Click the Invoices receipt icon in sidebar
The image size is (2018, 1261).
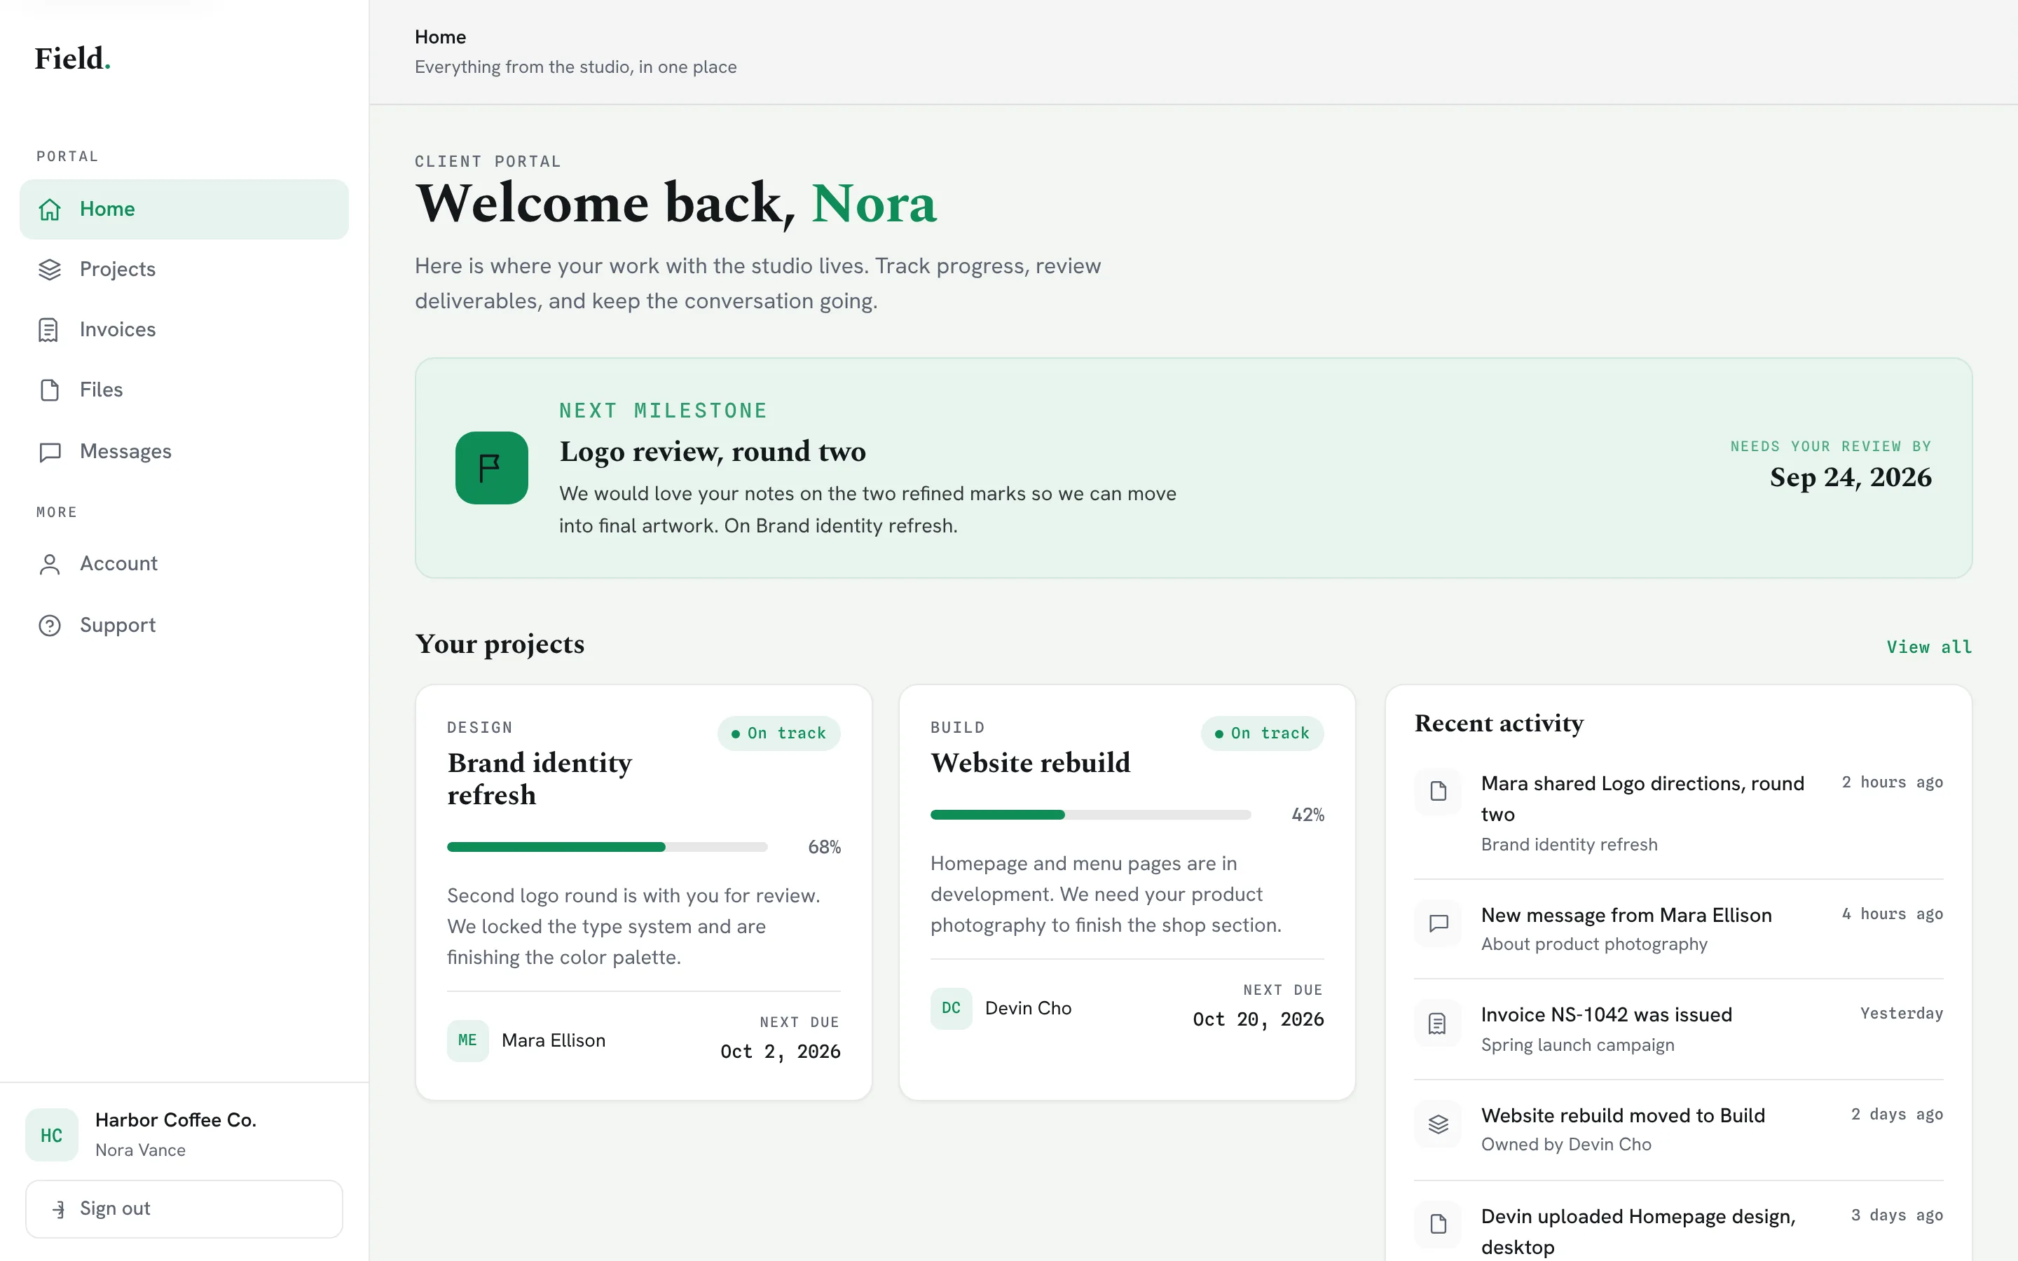coord(49,330)
